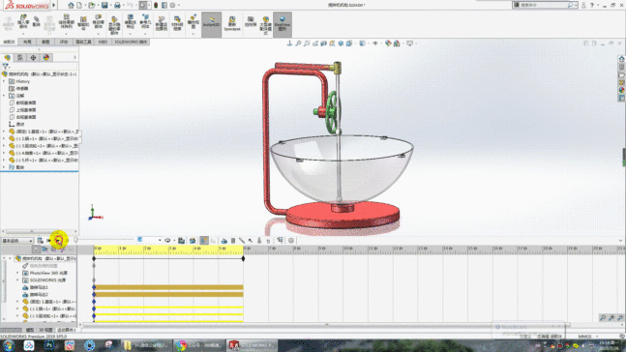The height and width of the screenshot is (352, 626).
Task: Open the motion study type dropdown
Action: tap(17, 241)
